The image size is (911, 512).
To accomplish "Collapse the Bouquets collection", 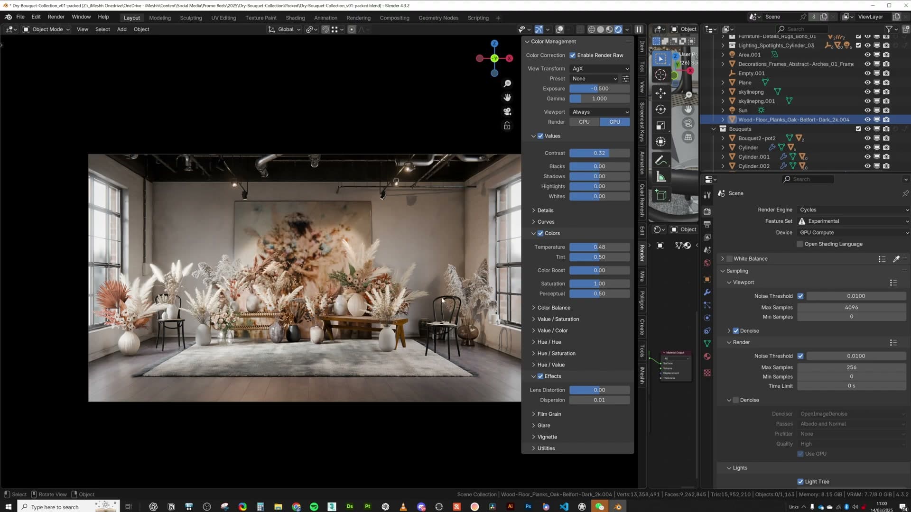I will coord(714,129).
